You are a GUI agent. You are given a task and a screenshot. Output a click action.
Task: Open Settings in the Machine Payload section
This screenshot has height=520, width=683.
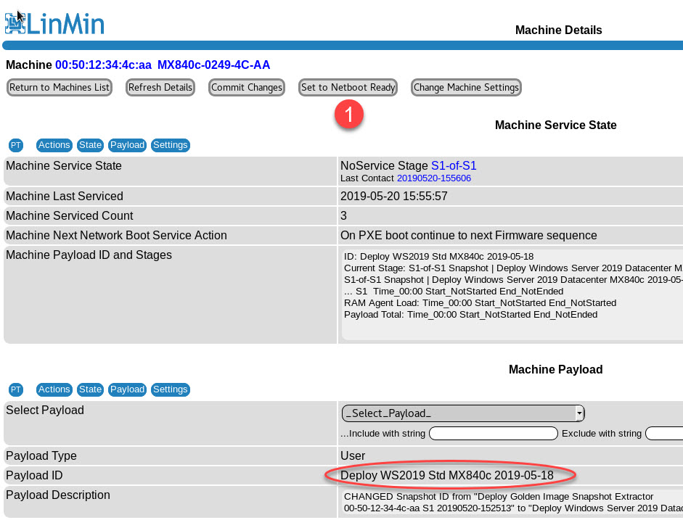tap(171, 389)
